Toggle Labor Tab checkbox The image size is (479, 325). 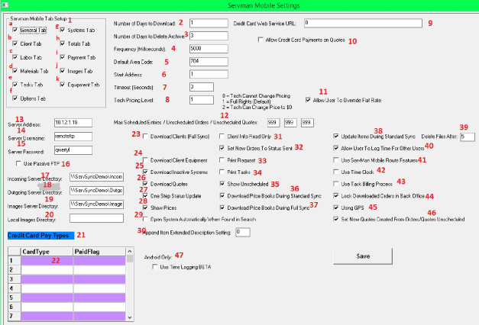(15, 57)
